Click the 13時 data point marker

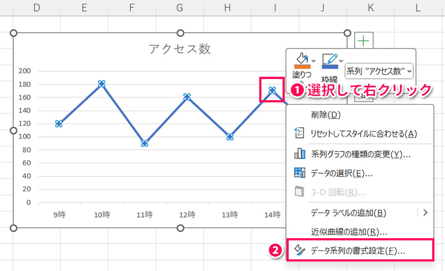pos(230,137)
